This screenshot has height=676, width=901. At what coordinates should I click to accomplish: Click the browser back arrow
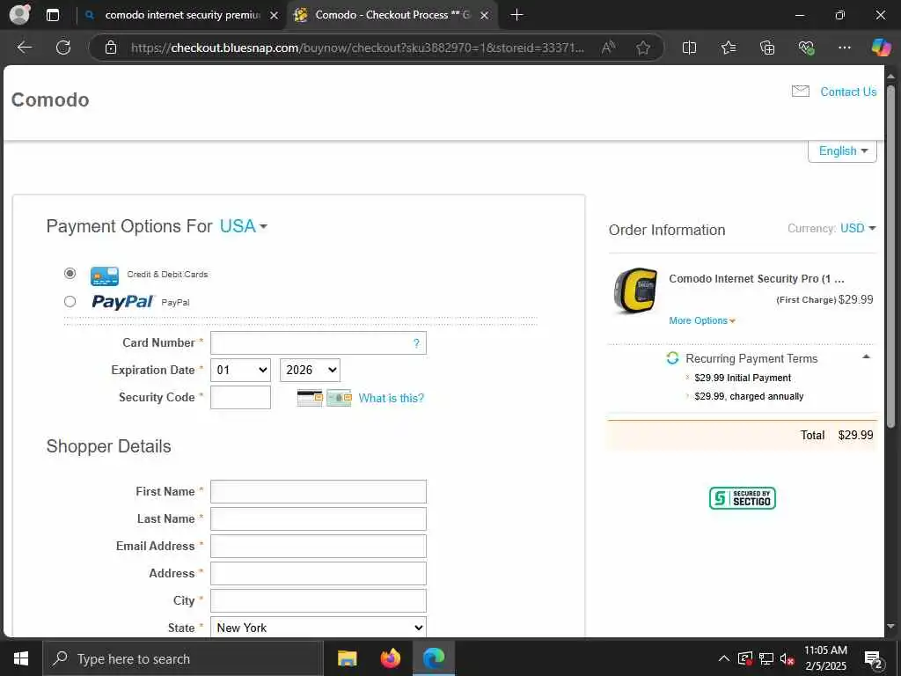click(25, 48)
